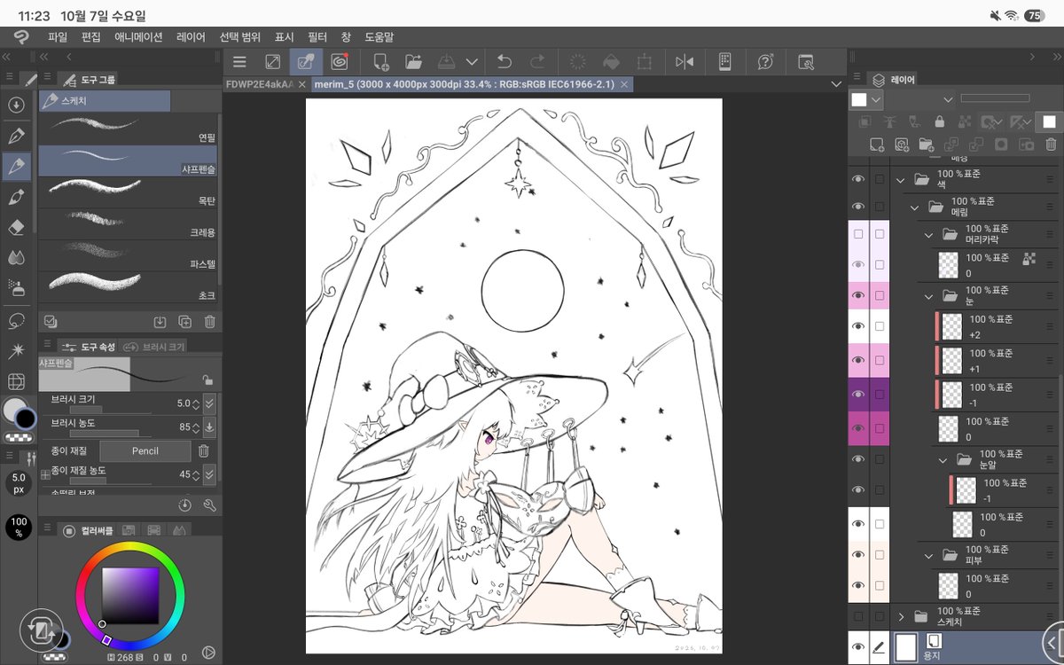
Task: Open the 레이어 menu
Action: coord(191,37)
